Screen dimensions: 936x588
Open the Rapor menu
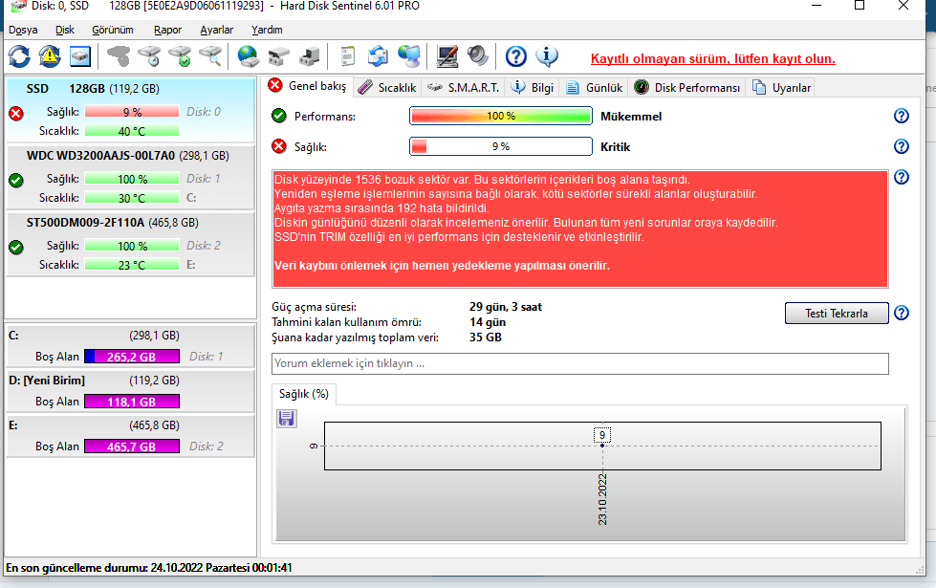[x=167, y=30]
